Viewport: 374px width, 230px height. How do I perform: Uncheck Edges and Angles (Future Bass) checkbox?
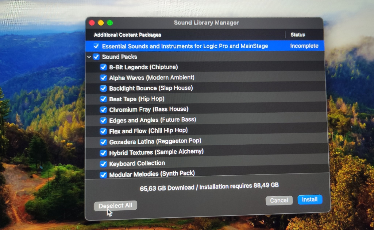coord(103,120)
